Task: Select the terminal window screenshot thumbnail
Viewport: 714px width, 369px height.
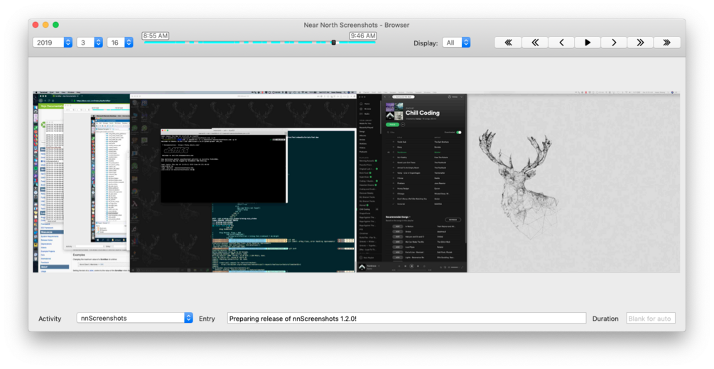Action: 223,165
